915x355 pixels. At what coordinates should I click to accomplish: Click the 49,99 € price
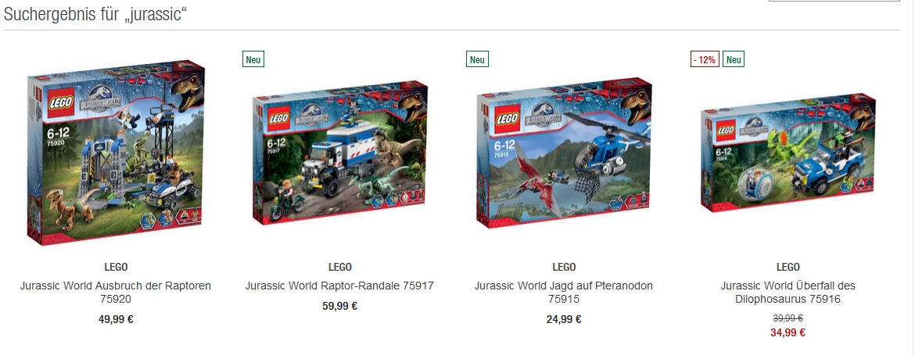click(x=116, y=319)
